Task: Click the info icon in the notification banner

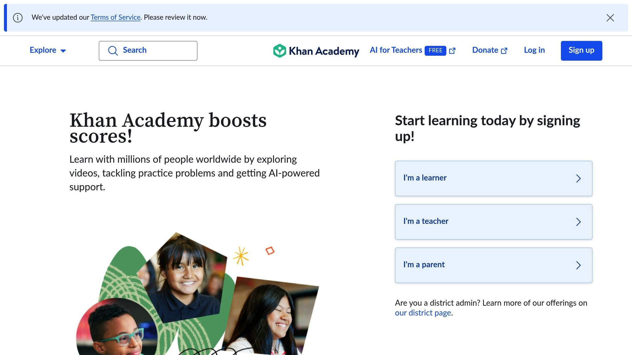Action: (x=18, y=18)
